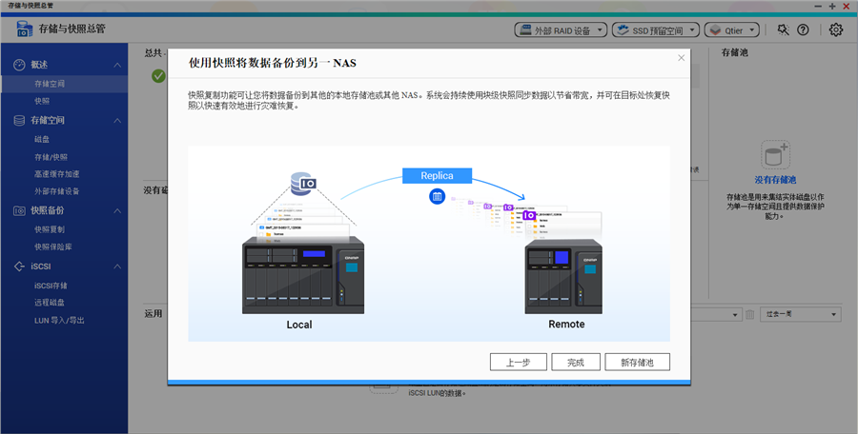Screen dimensions: 858x434
Task: Click the tools wand icon beside help
Action: (783, 30)
